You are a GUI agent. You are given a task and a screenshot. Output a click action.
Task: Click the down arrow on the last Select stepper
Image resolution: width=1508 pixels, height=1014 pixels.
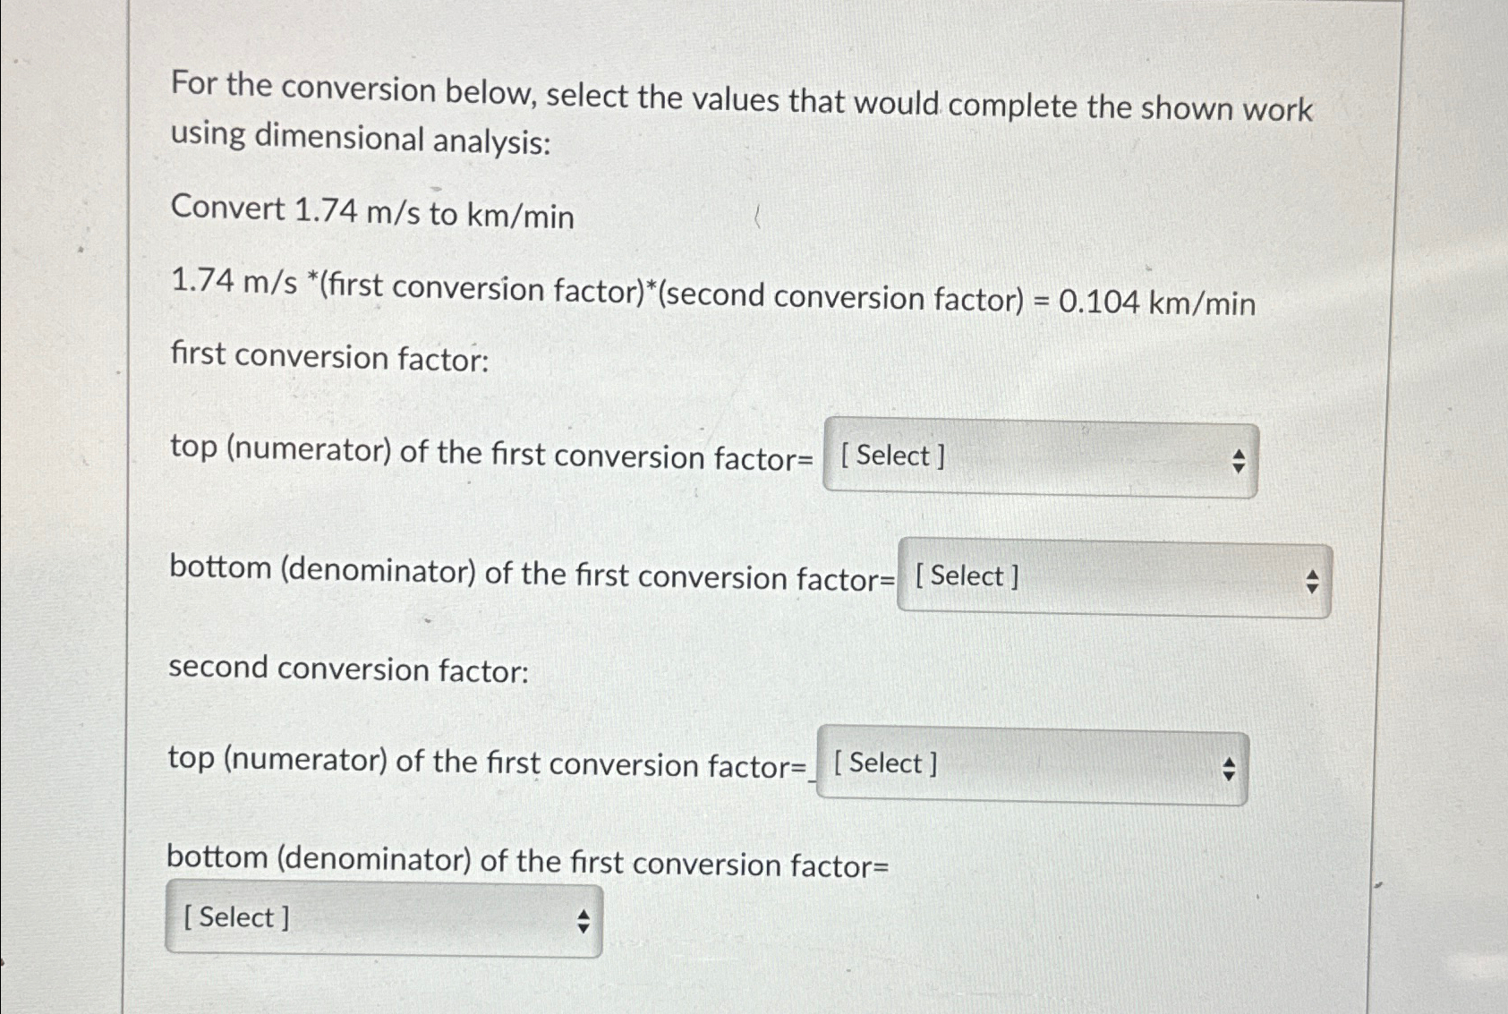(582, 927)
